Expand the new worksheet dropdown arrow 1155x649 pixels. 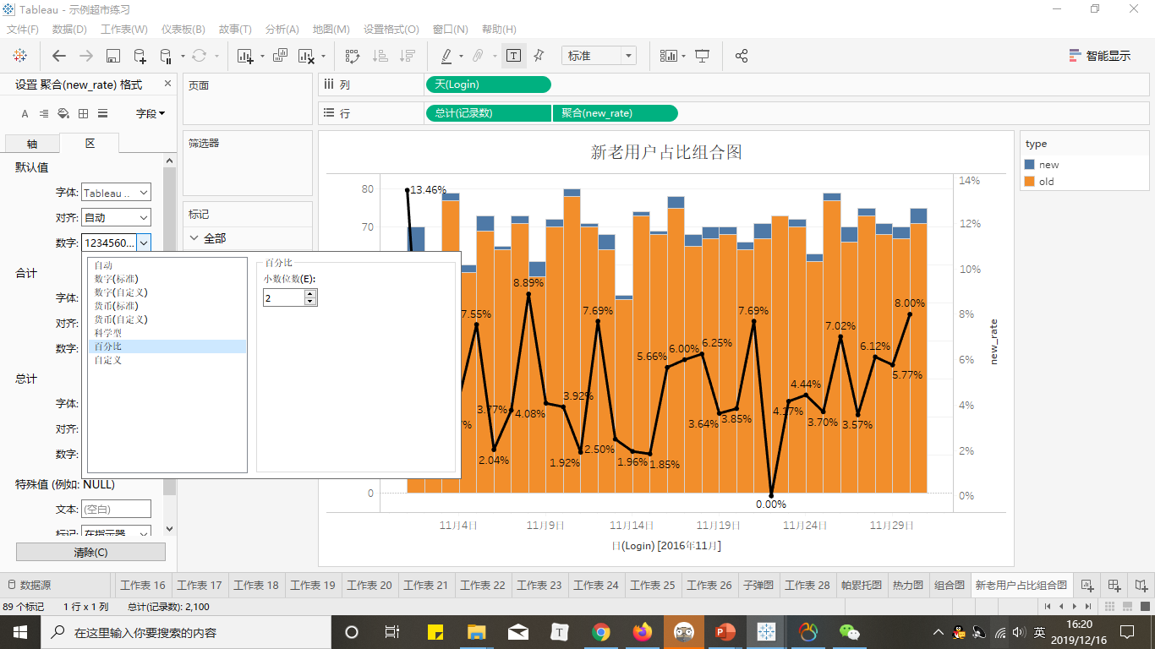point(262,57)
